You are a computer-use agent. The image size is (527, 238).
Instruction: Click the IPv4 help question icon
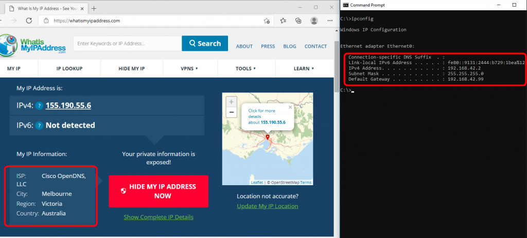pos(39,106)
